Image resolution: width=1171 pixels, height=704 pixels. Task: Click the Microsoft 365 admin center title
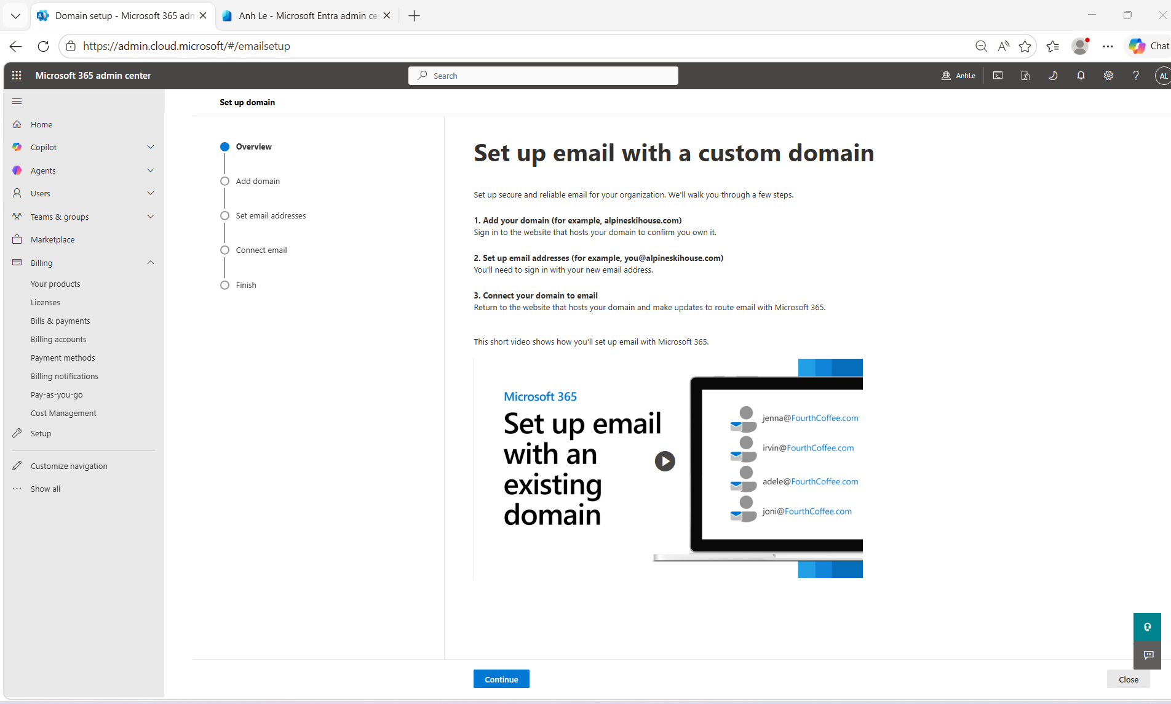93,76
